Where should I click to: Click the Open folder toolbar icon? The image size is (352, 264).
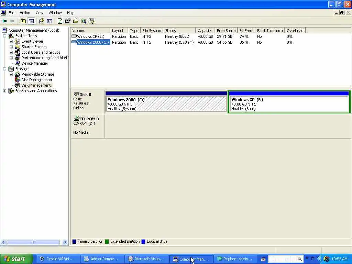point(76,21)
